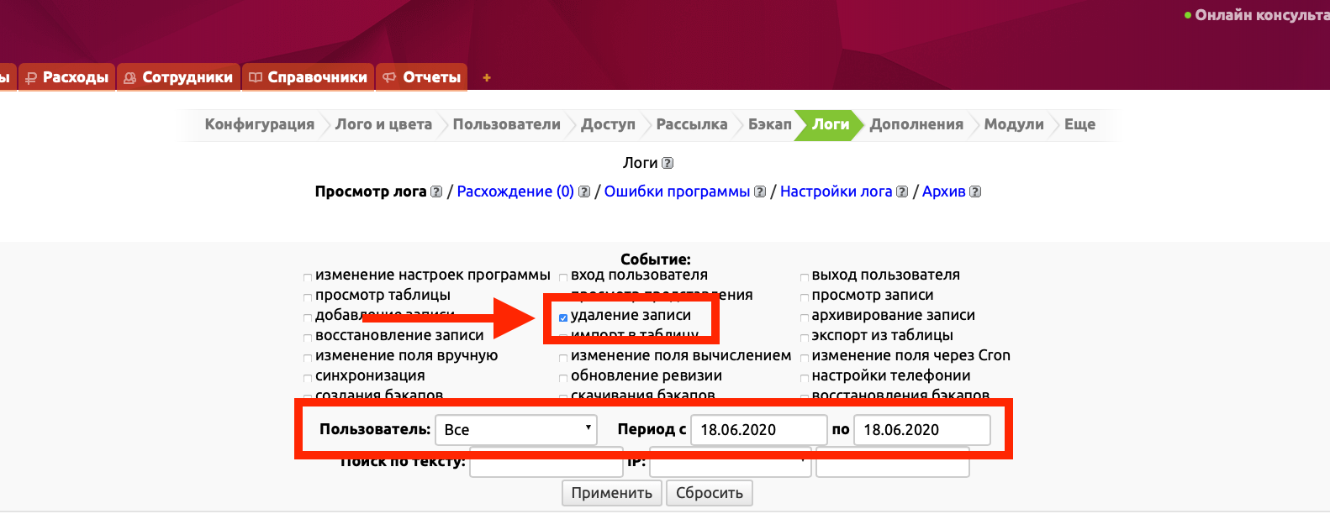
Task: Open the Настройки лога link
Action: pyautogui.click(x=836, y=191)
